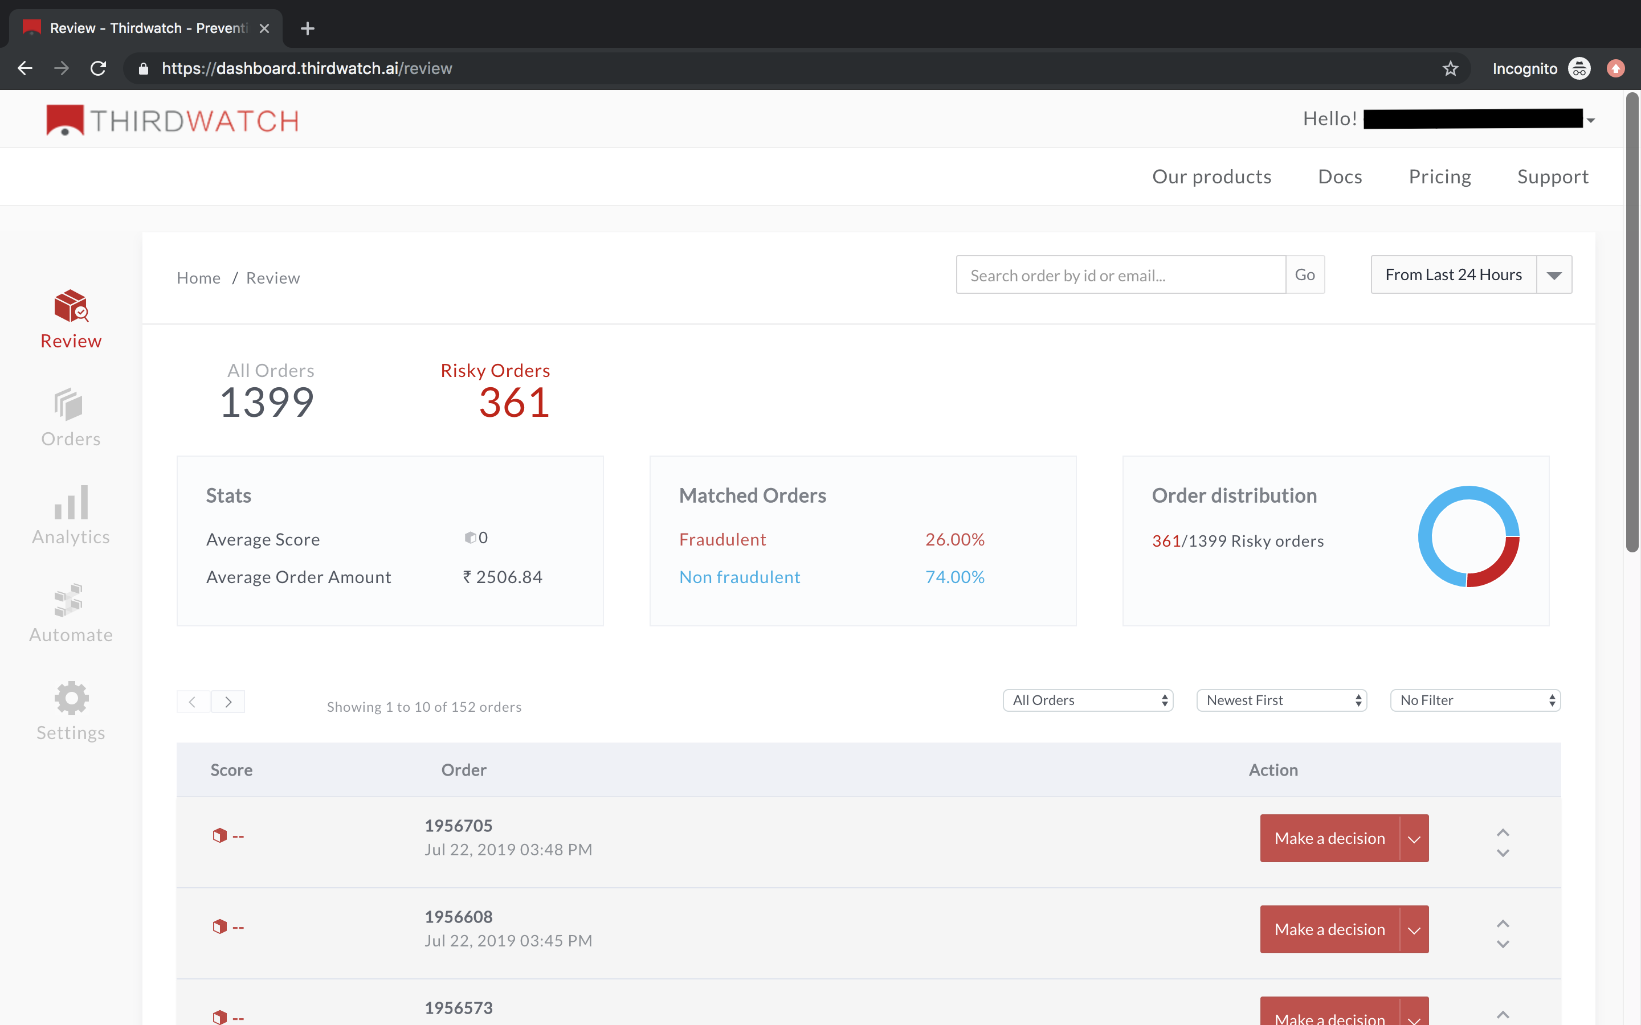Open the Newest First sort select
Viewport: 1641px width, 1025px height.
1281,700
